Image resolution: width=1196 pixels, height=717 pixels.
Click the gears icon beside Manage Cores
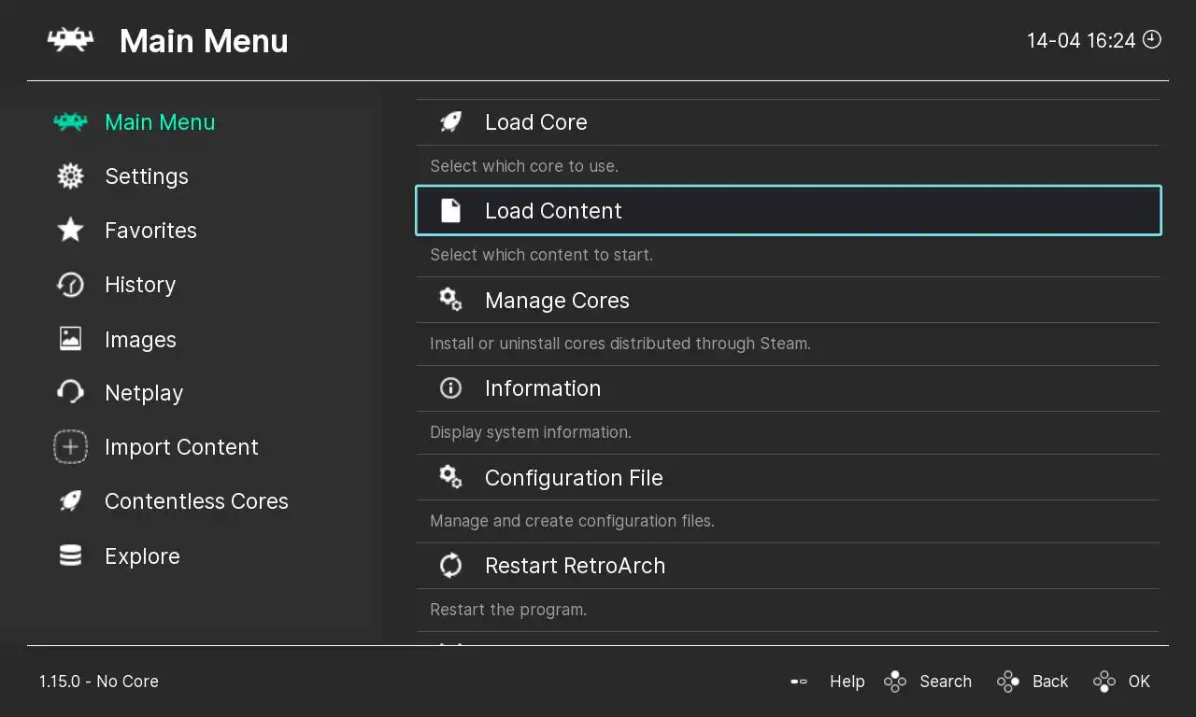(x=450, y=300)
